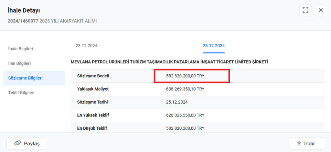The height and width of the screenshot is (152, 331).
Task: Select Sözleşme Bilgileri in the sidebar
Action: [x=26, y=78]
